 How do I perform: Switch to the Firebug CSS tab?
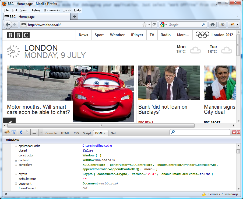[x=76, y=133]
